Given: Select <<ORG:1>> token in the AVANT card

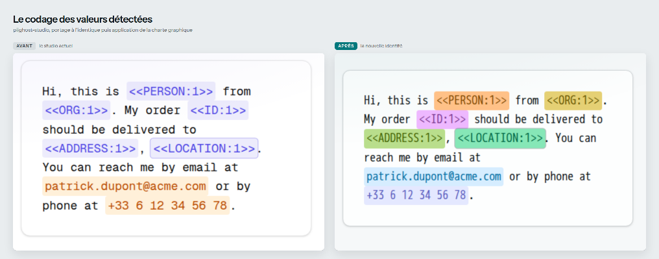Looking at the screenshot, I should [76, 110].
